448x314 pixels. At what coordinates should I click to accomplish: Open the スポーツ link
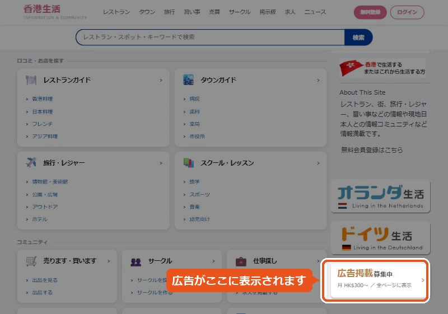[x=200, y=194]
